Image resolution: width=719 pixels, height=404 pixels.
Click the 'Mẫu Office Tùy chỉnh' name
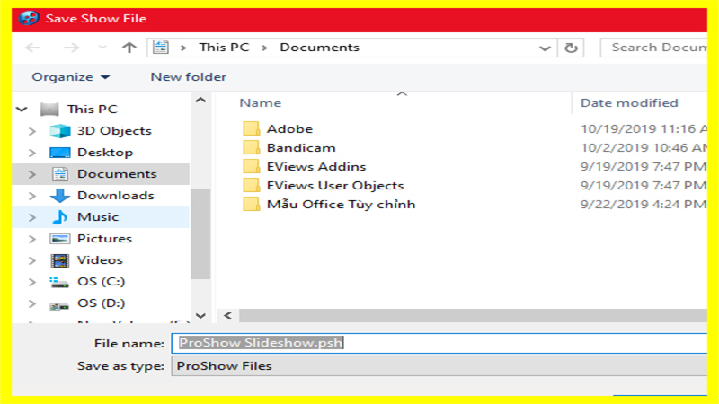tap(342, 204)
